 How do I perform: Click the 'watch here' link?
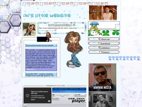click(x=30, y=69)
